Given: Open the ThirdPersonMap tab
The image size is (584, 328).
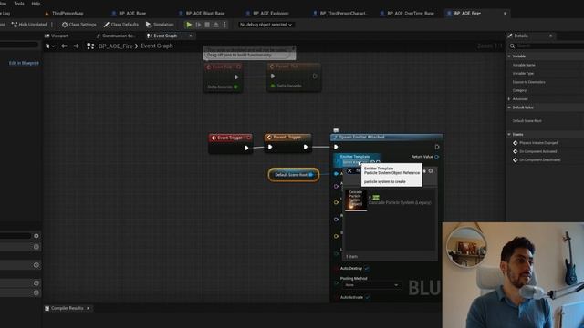Looking at the screenshot, I should [x=64, y=14].
